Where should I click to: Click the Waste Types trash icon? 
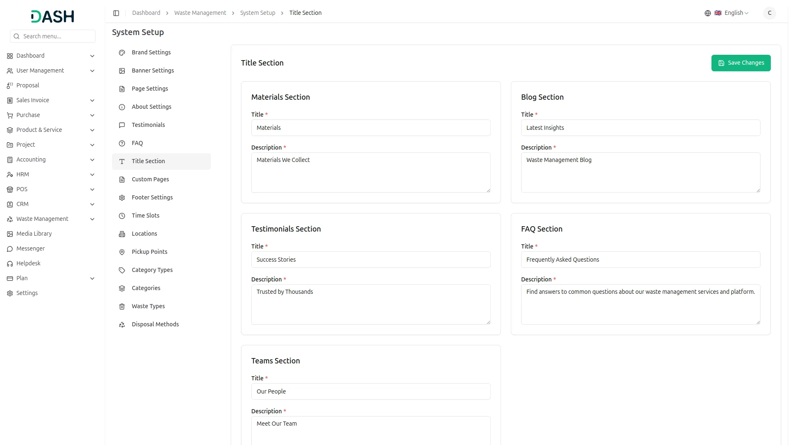click(x=122, y=307)
